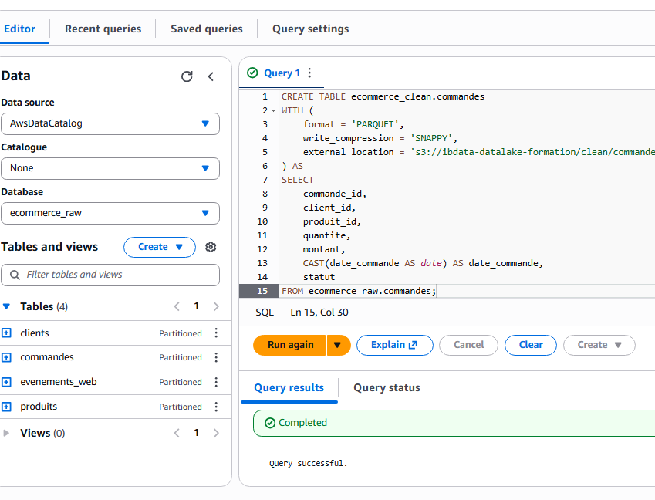Viewport: 655px width, 500px height.
Task: Refresh the Data panel
Action: tap(187, 76)
